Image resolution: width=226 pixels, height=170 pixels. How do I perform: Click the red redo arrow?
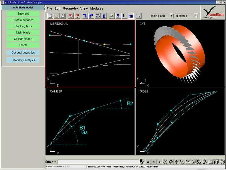77,16
